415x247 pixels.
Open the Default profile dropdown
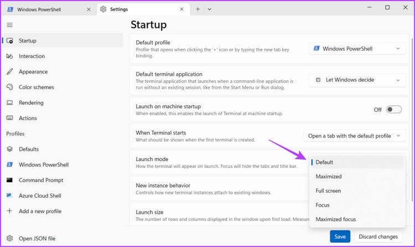click(x=357, y=49)
